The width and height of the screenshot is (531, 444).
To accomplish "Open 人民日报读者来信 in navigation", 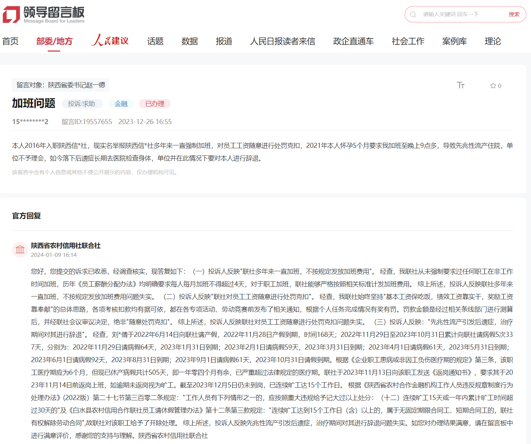I will pyautogui.click(x=283, y=41).
